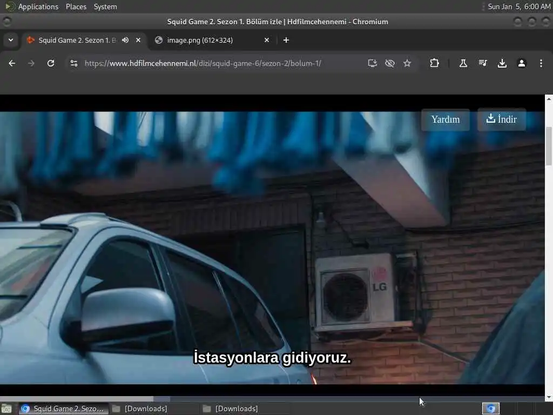Close the image.png tab
Image resolution: width=553 pixels, height=415 pixels.
click(267, 40)
